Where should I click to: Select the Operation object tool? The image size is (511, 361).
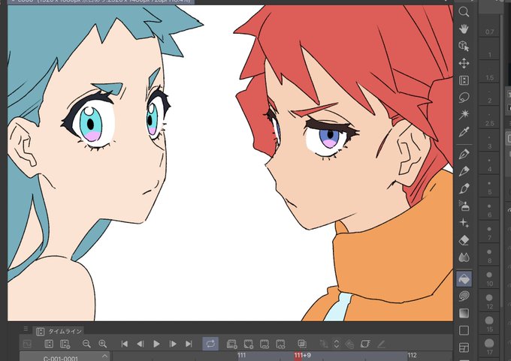pyautogui.click(x=464, y=46)
